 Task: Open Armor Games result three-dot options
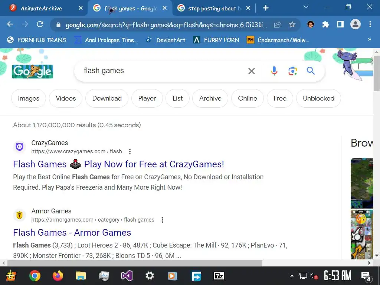[163, 220]
